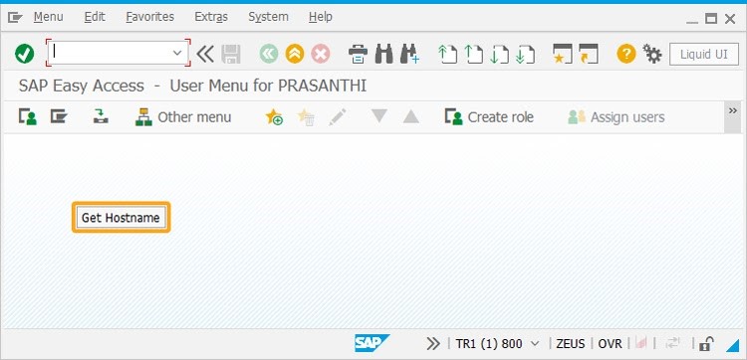Click the Move Favorites Up triangle
Screen dimensions: 747x360
click(410, 116)
